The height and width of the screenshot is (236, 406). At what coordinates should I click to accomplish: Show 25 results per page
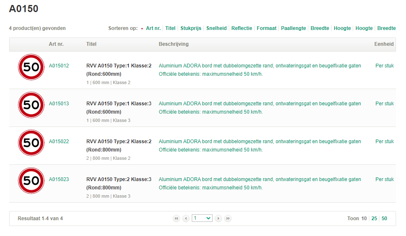tap(374, 219)
